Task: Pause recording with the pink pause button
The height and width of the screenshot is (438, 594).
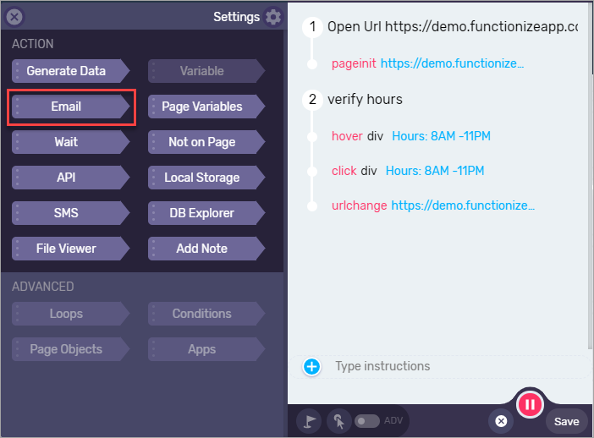Action: [x=530, y=404]
